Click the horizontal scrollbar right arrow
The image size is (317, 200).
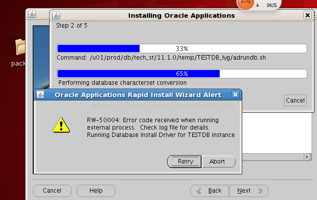click(x=307, y=157)
